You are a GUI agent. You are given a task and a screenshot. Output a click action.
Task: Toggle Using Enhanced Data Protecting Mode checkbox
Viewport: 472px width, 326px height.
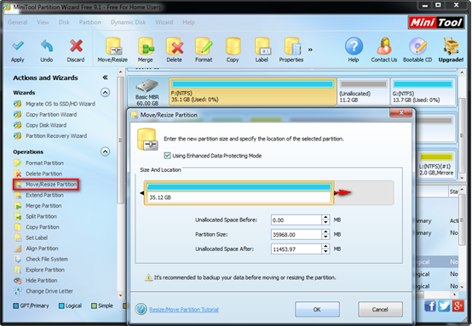click(x=167, y=156)
